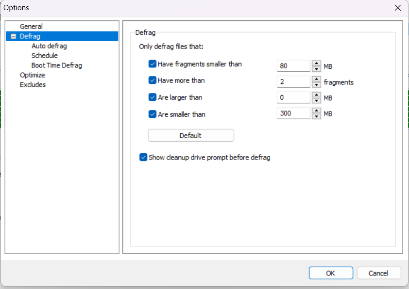Decrease Are smaller than MB value
This screenshot has width=409, height=289.
(x=316, y=116)
